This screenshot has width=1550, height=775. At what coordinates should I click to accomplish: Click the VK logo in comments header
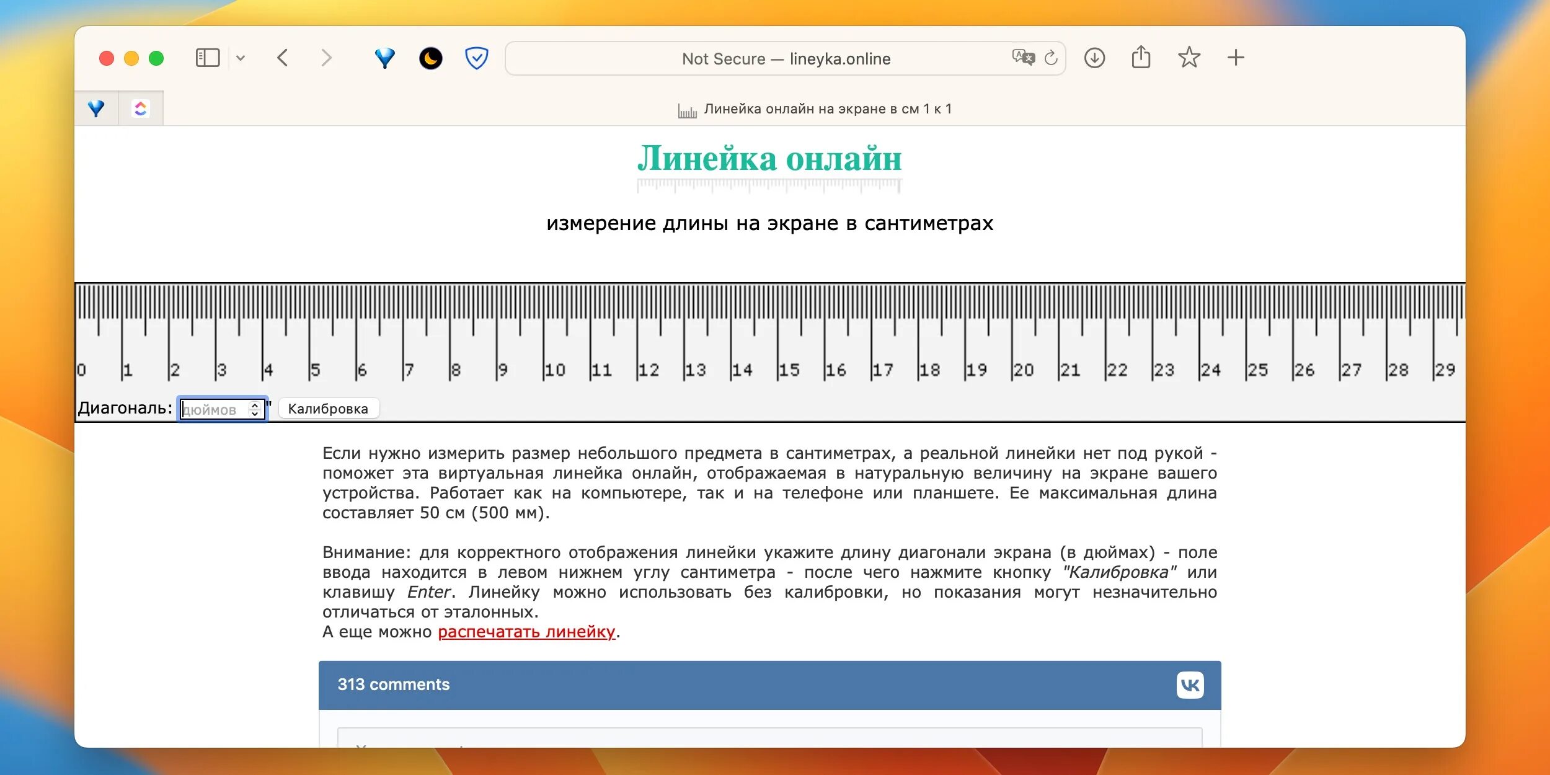click(x=1190, y=685)
